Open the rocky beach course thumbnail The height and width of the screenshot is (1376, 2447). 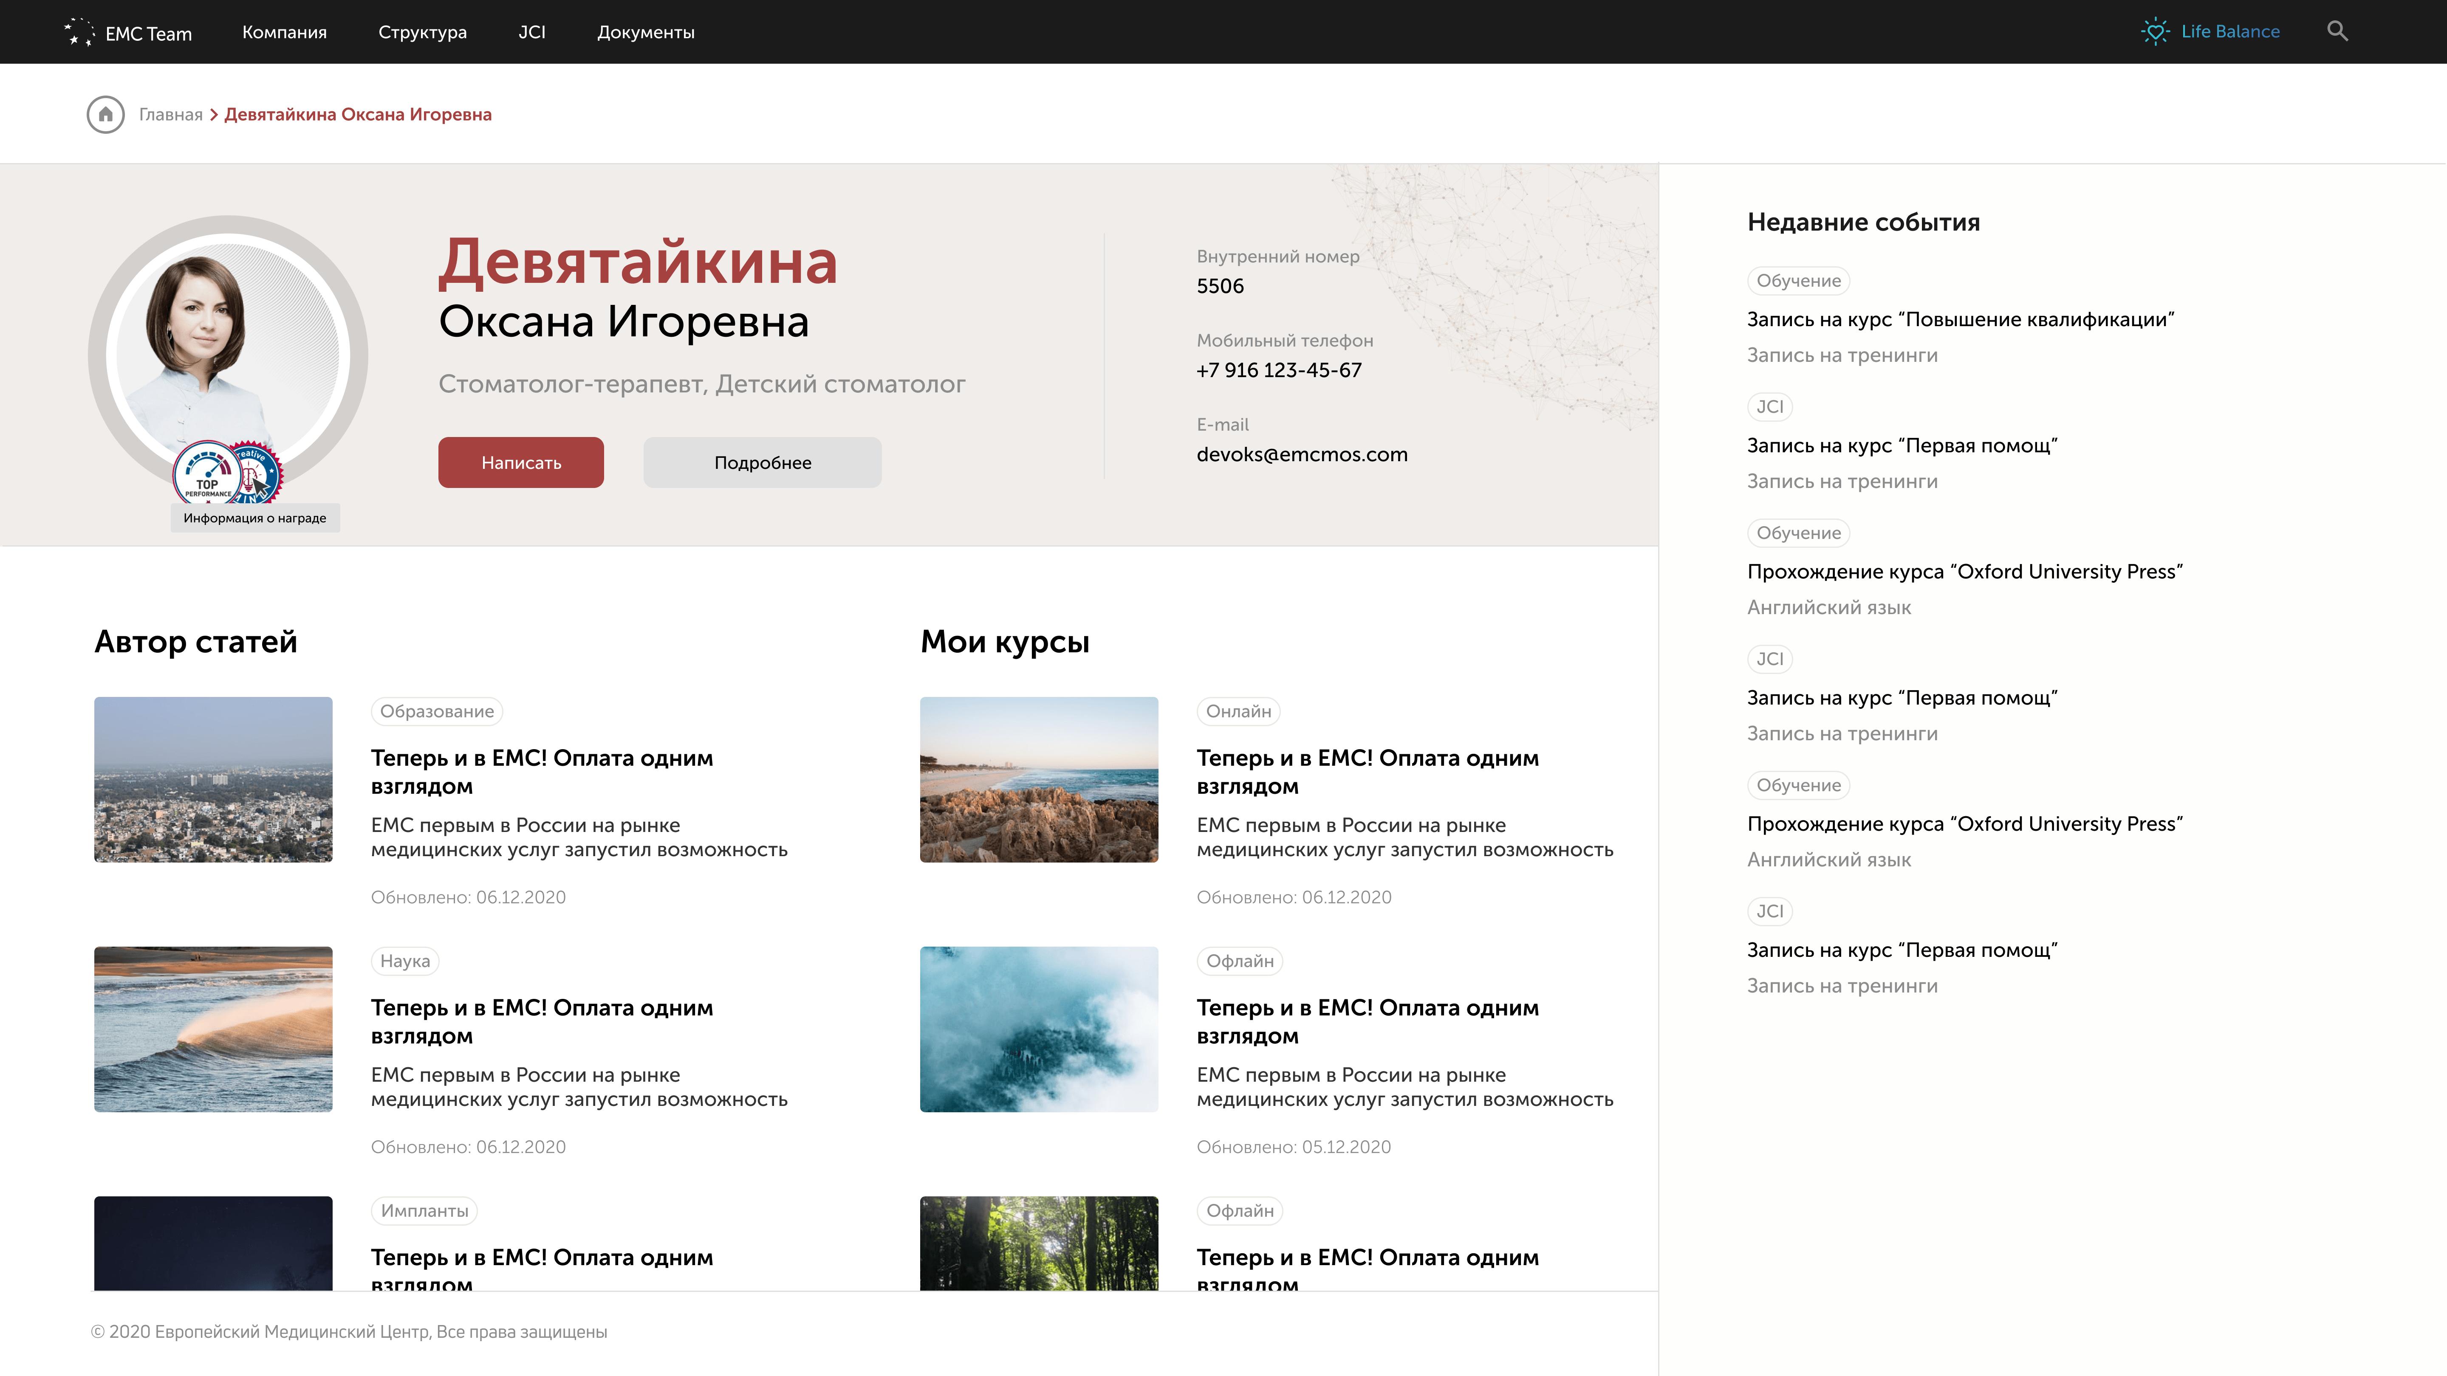click(1038, 780)
